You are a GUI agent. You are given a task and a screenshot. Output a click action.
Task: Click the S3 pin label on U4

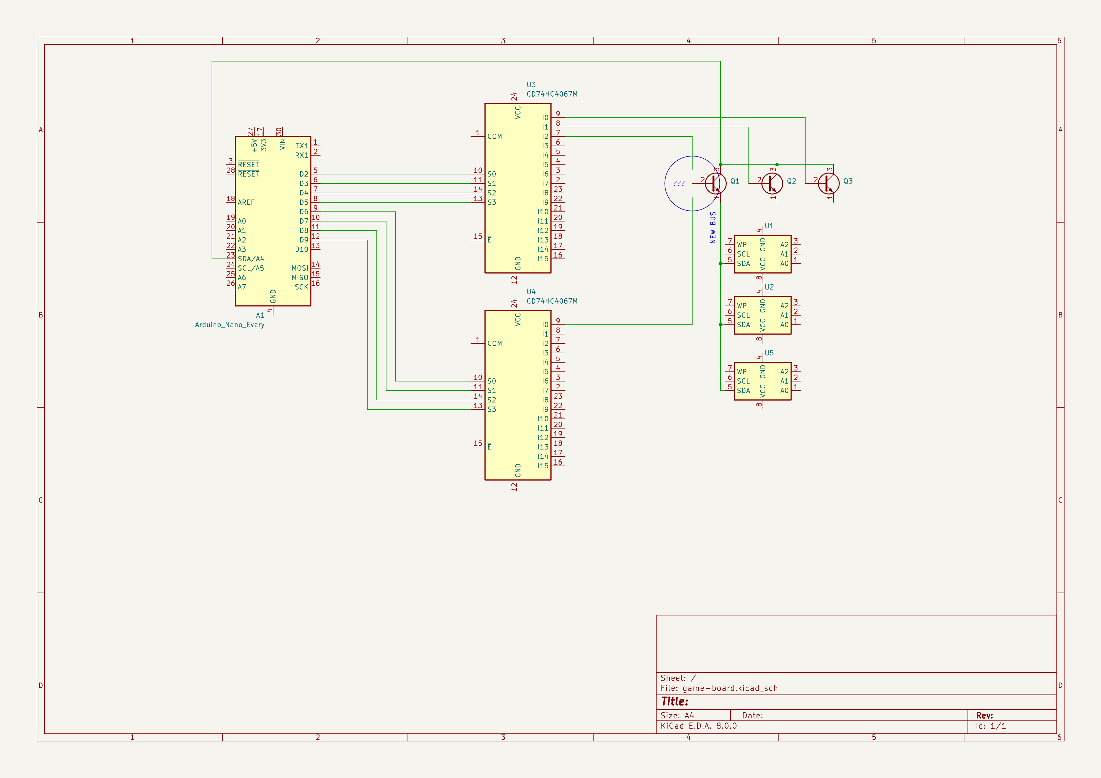[492, 409]
